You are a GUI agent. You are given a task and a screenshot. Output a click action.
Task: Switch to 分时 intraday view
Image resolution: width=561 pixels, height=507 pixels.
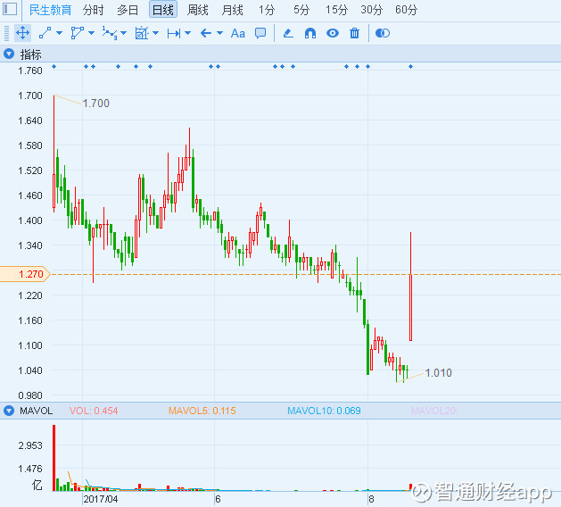[93, 10]
